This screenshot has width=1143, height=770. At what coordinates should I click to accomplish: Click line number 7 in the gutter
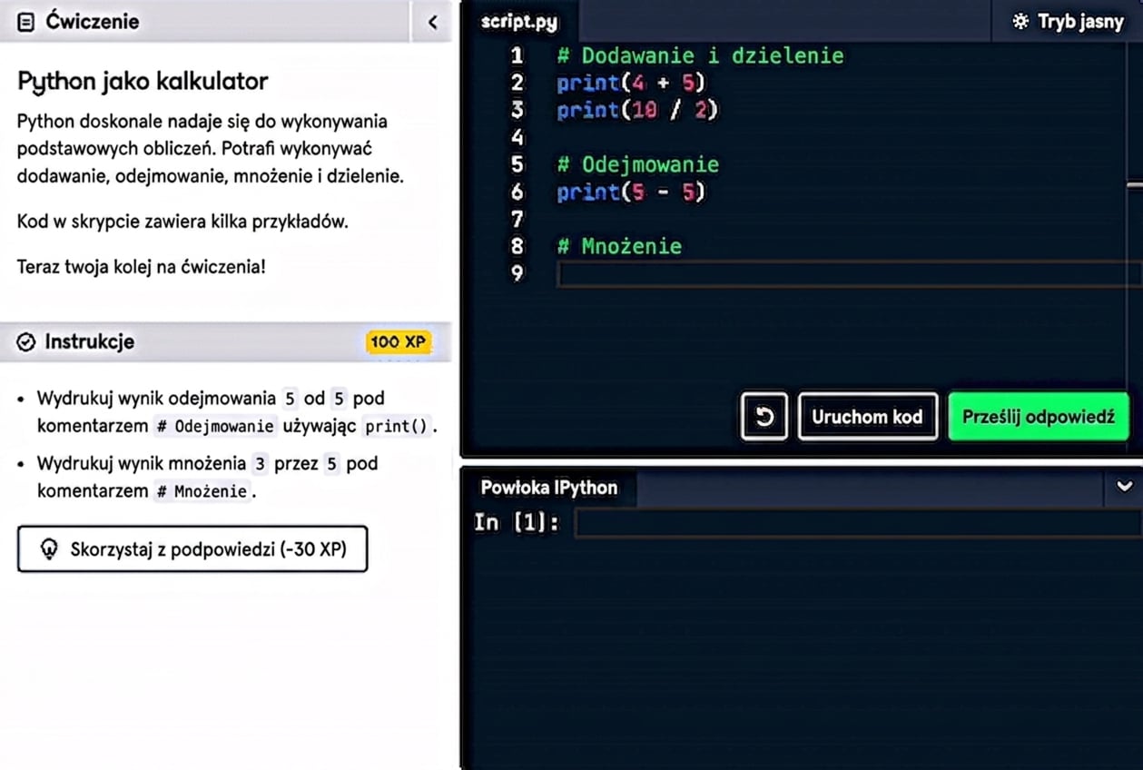[x=517, y=219]
